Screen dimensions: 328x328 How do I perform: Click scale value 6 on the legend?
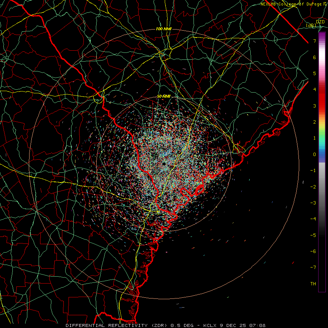tap(315, 57)
